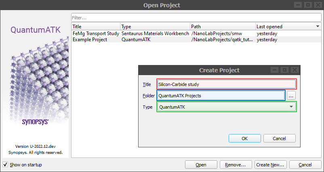Click the Filter search field
The height and width of the screenshot is (172, 324).
pos(196,18)
